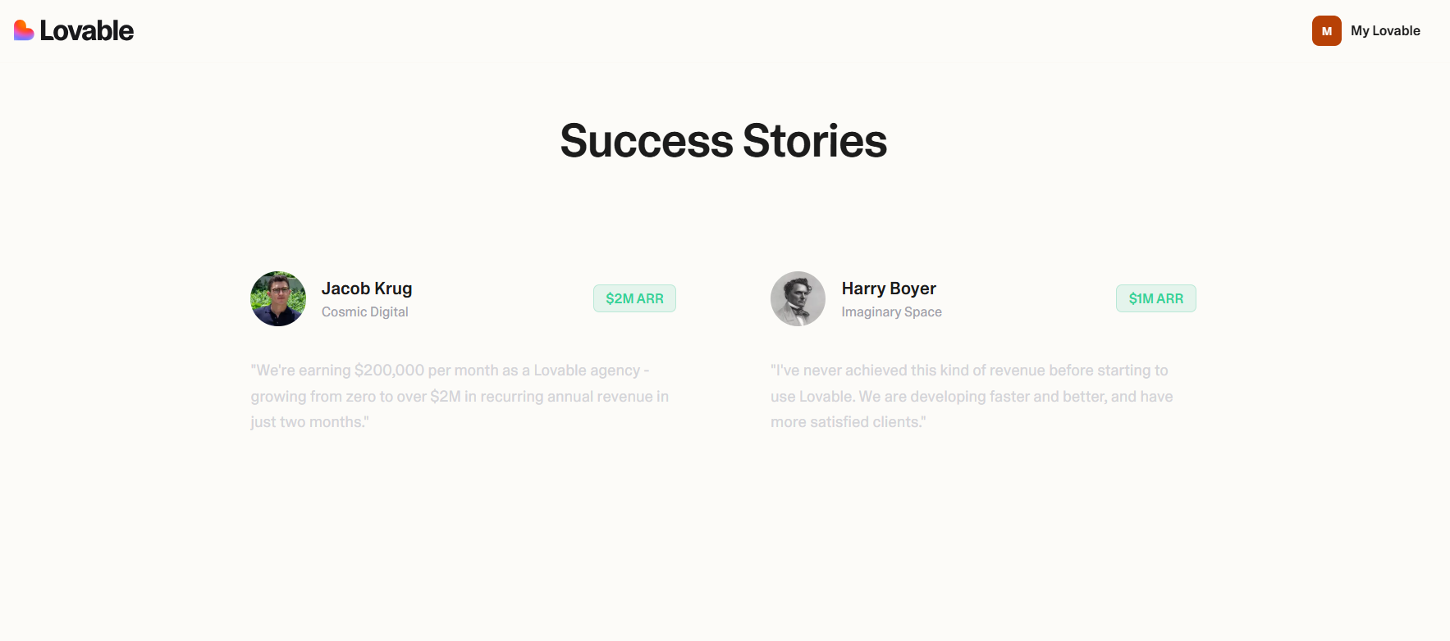Select Harry Boyer's name
The image size is (1450, 641).
(x=888, y=289)
